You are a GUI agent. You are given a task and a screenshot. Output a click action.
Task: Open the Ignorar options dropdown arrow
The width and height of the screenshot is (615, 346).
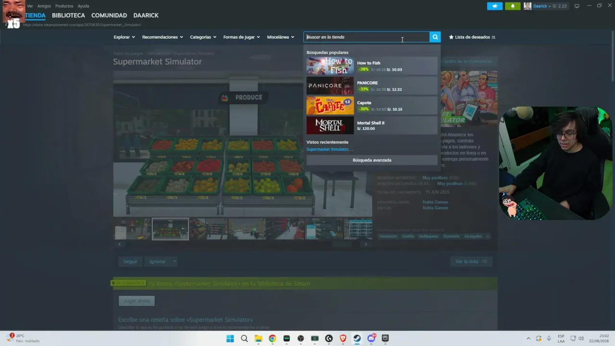tap(174, 261)
